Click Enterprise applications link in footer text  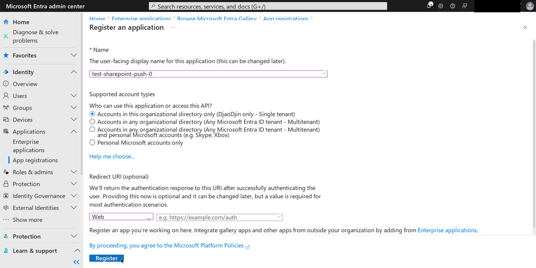coord(447,230)
